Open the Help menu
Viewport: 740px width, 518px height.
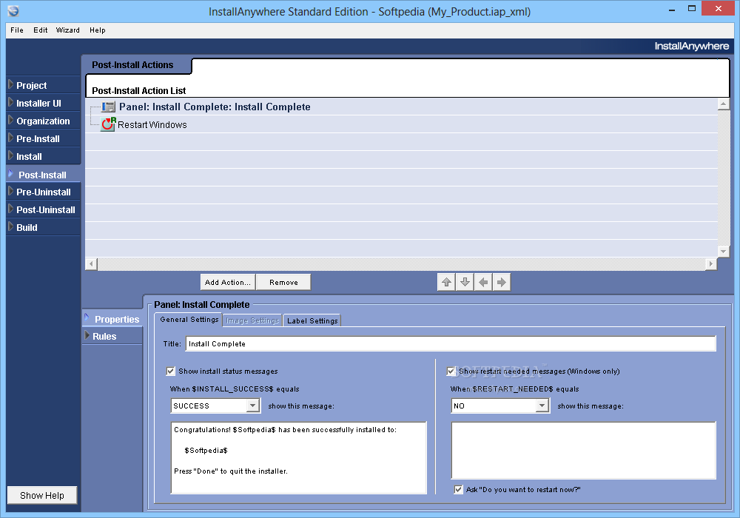tap(98, 30)
